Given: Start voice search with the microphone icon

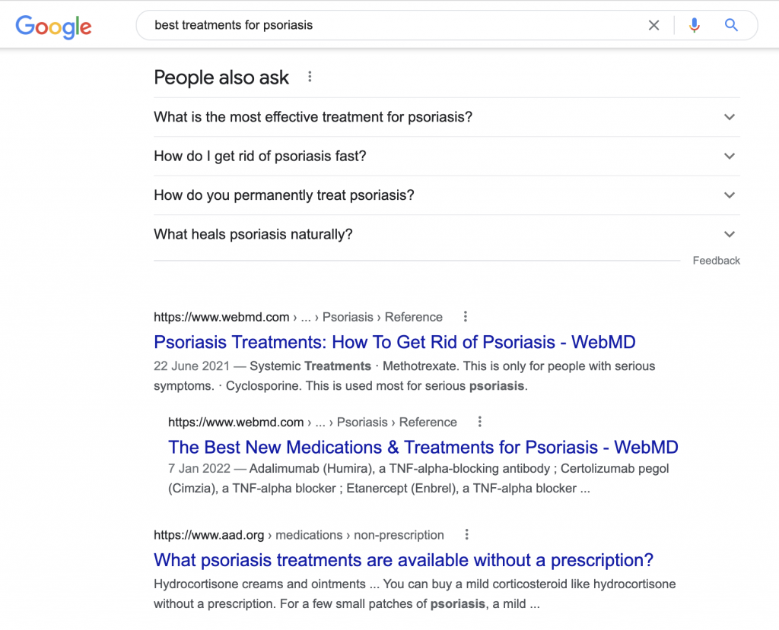Looking at the screenshot, I should [695, 25].
